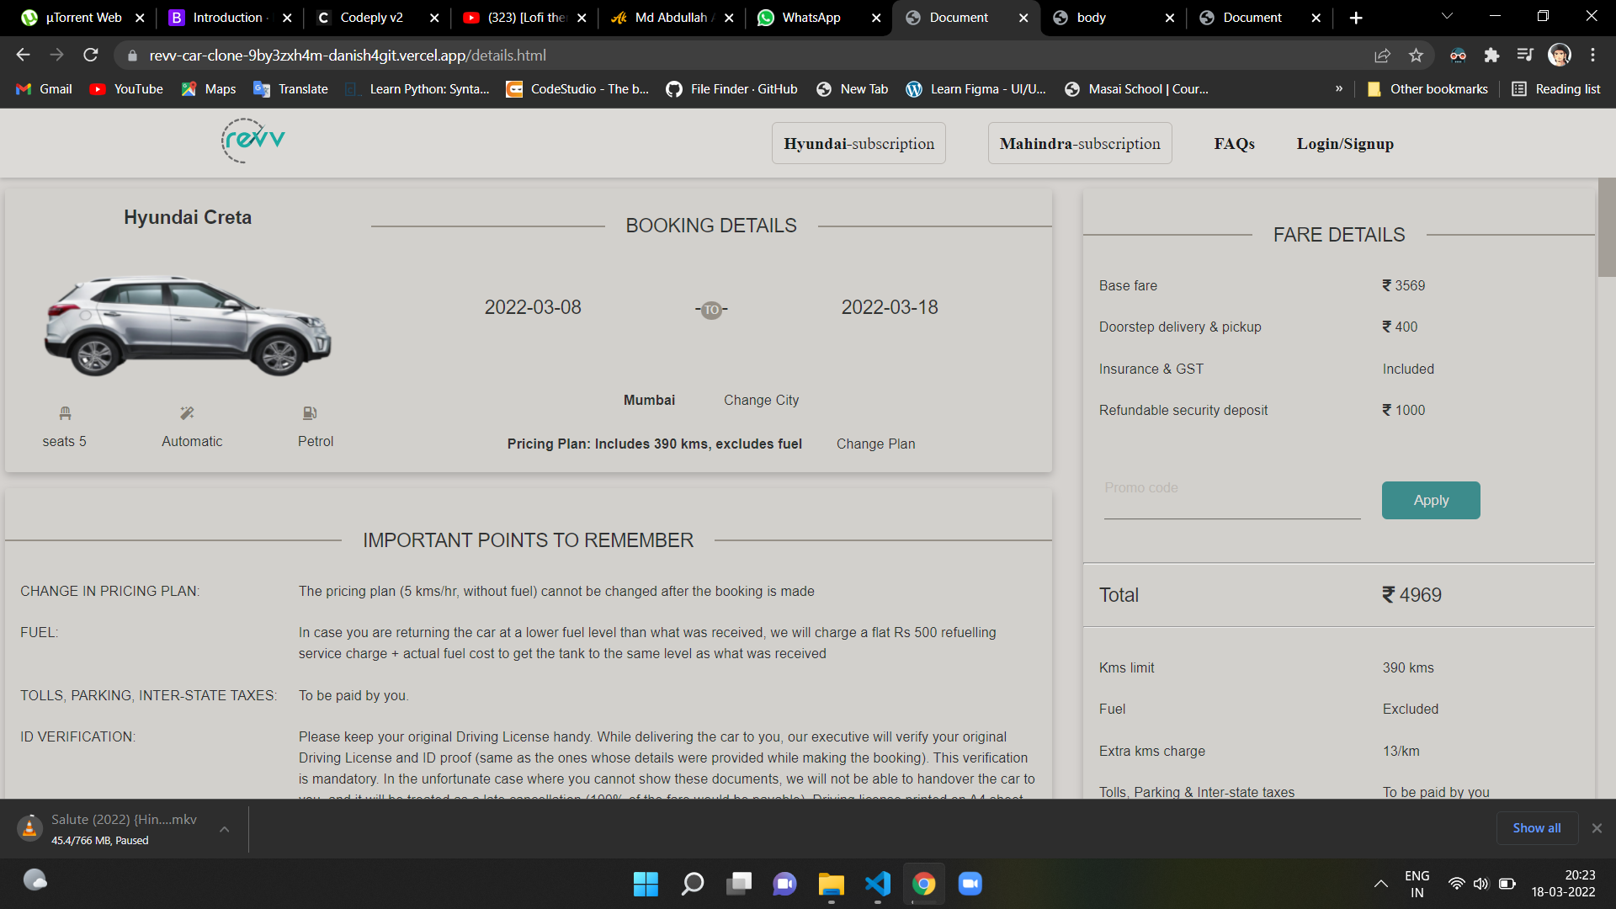The image size is (1616, 909).
Task: Close the downloads bar
Action: click(1597, 828)
